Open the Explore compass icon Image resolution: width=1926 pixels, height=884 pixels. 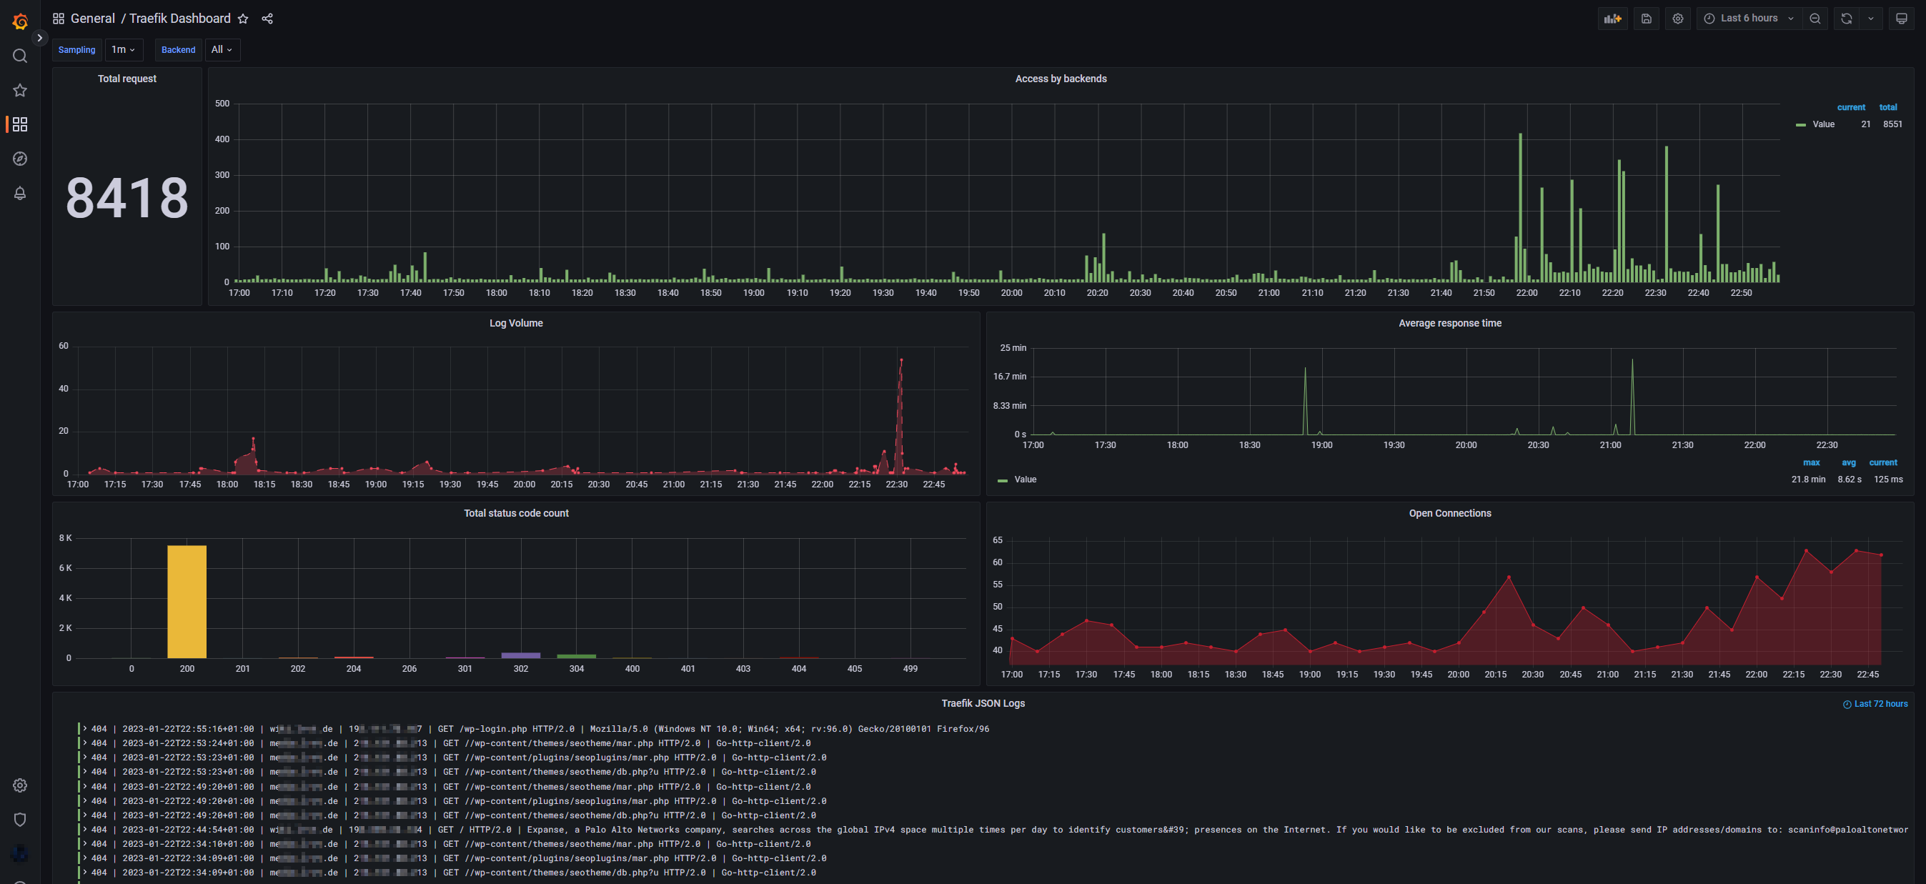coord(20,159)
